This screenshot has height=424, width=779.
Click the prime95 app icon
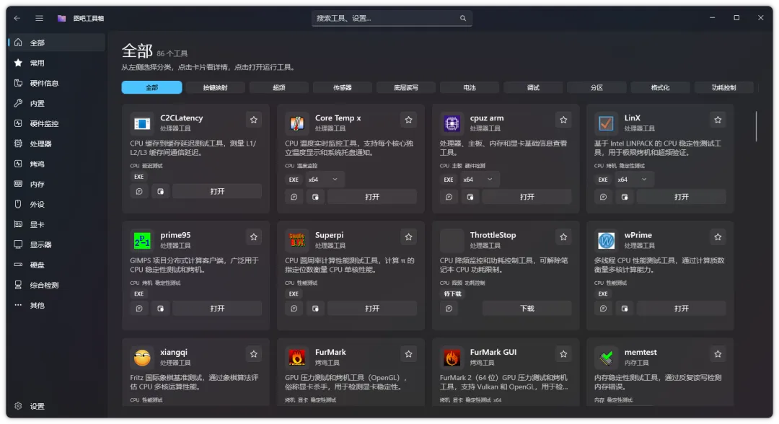(142, 241)
